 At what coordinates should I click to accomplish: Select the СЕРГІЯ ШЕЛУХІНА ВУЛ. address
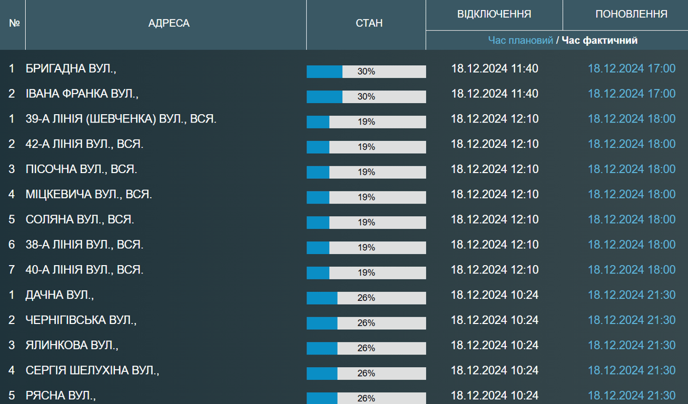92,370
